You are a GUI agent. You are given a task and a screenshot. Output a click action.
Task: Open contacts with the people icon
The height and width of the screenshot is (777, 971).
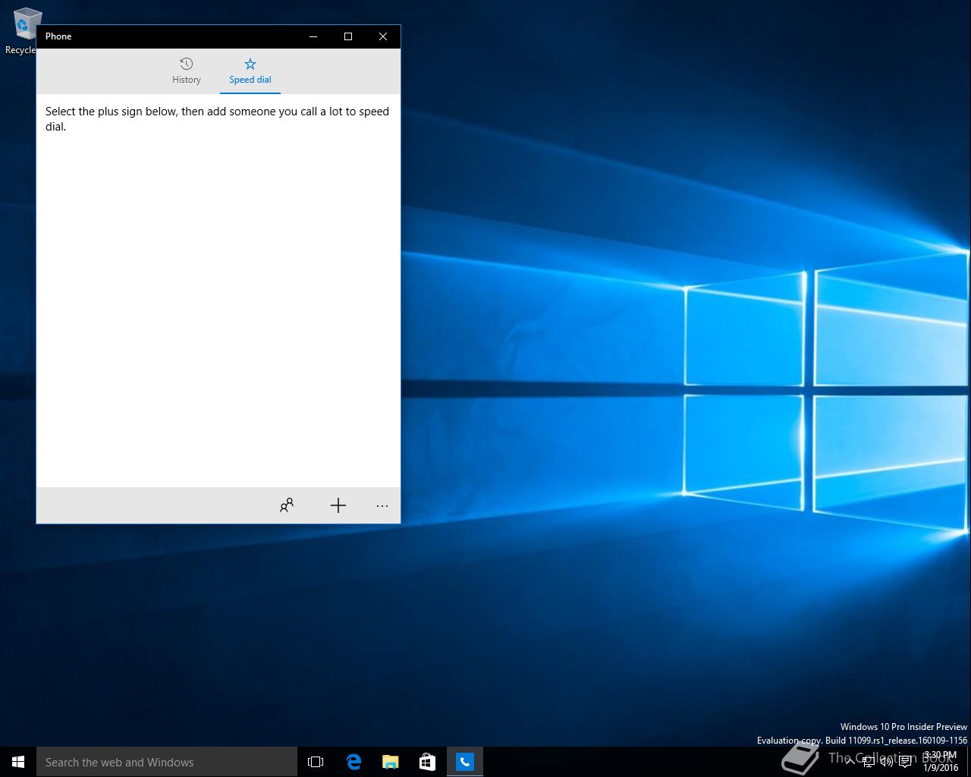[287, 505]
